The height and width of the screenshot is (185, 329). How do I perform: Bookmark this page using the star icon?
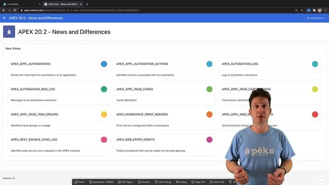point(302,10)
